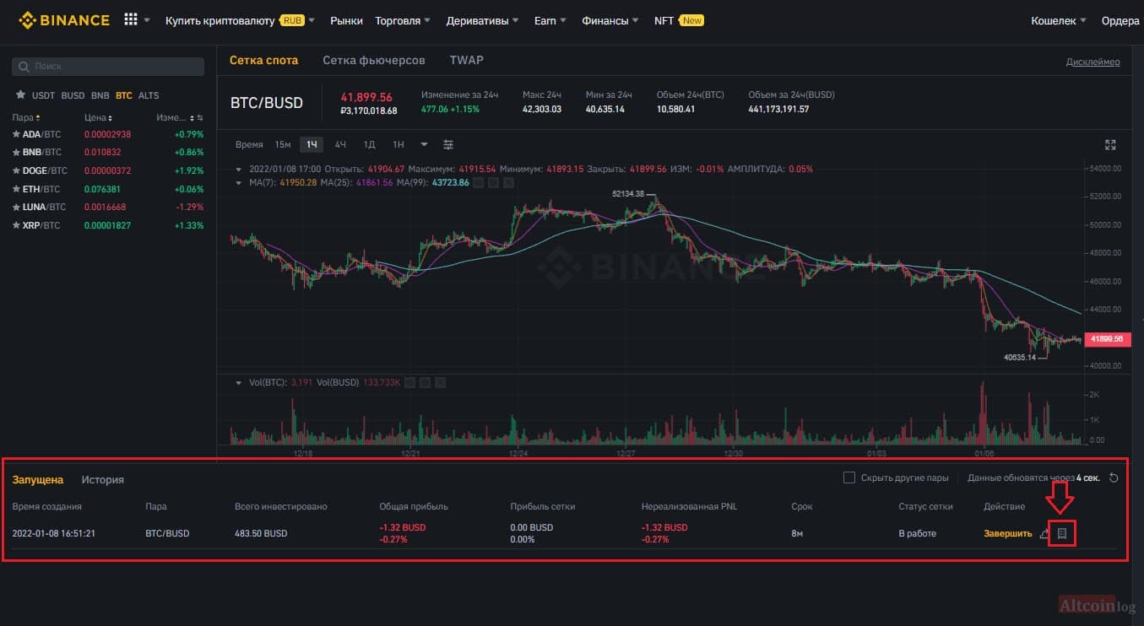
Task: Star the ETH/BTC pair
Action: 16,189
